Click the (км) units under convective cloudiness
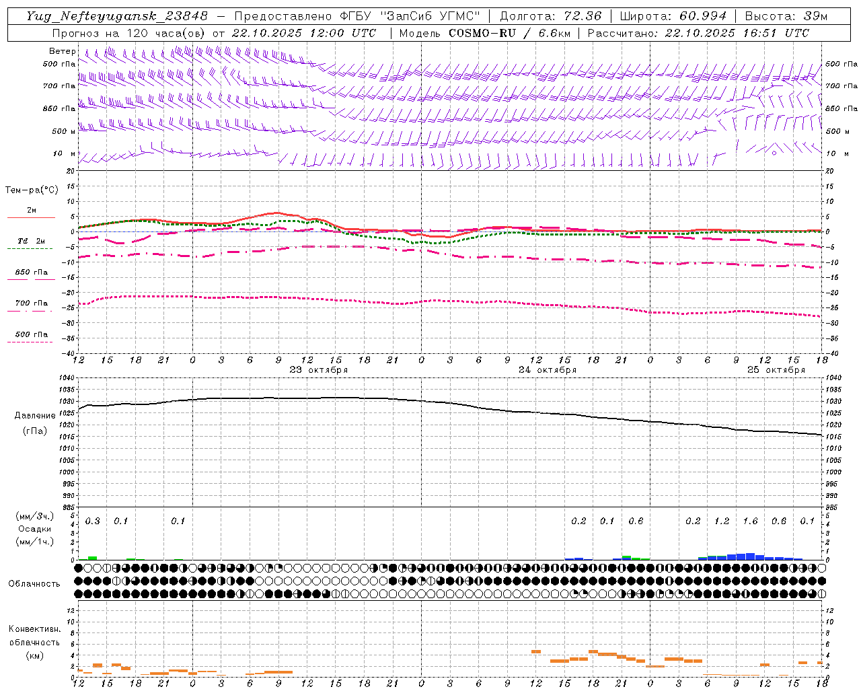Screen dimensions: 861x689 (35, 655)
